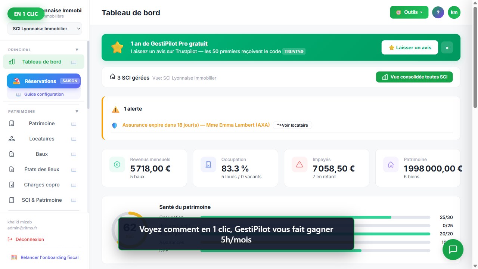Click the Voyez comment en 1 clic tooltip
This screenshot has width=478, height=269.
pos(236,234)
